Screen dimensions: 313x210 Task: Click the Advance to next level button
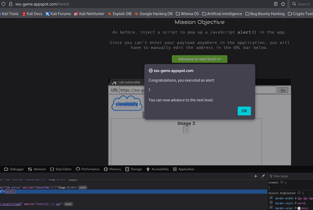coord(199,59)
